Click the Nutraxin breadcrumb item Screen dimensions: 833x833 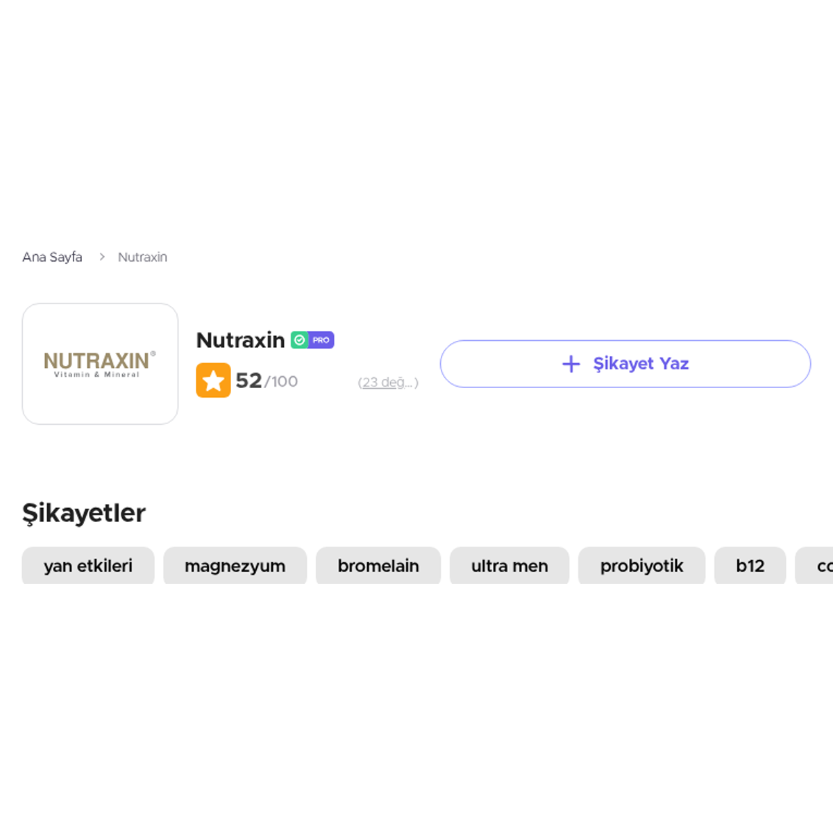[x=142, y=257]
